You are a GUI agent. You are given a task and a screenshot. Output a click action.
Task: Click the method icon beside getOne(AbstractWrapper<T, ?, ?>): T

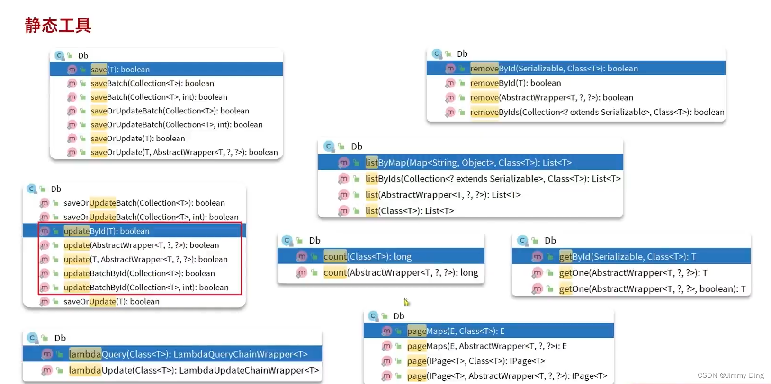coord(537,273)
